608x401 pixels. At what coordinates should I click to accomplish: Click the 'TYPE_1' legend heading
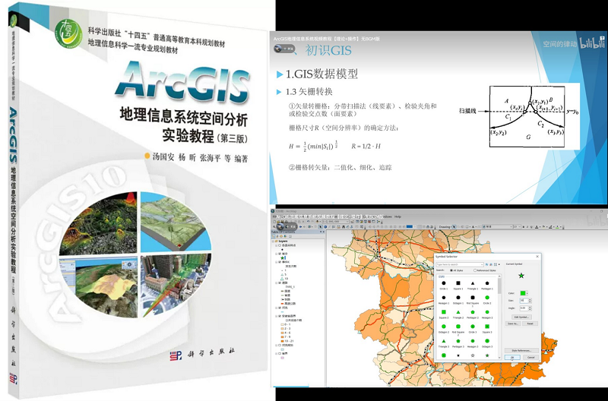[x=290, y=287]
